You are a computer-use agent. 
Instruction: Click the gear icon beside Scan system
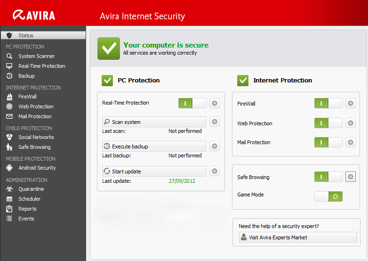(x=215, y=122)
